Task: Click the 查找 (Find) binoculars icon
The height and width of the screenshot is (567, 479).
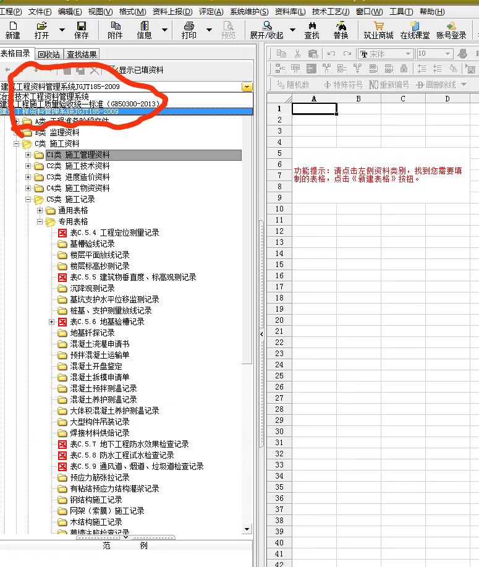Action: [312, 30]
